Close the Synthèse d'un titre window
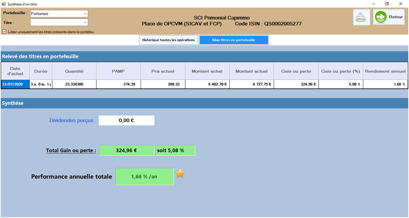Image resolution: width=409 pixels, height=218 pixels. 401,4
